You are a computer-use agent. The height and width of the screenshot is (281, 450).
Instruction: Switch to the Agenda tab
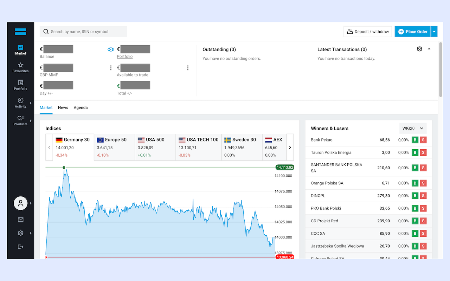pyautogui.click(x=81, y=107)
